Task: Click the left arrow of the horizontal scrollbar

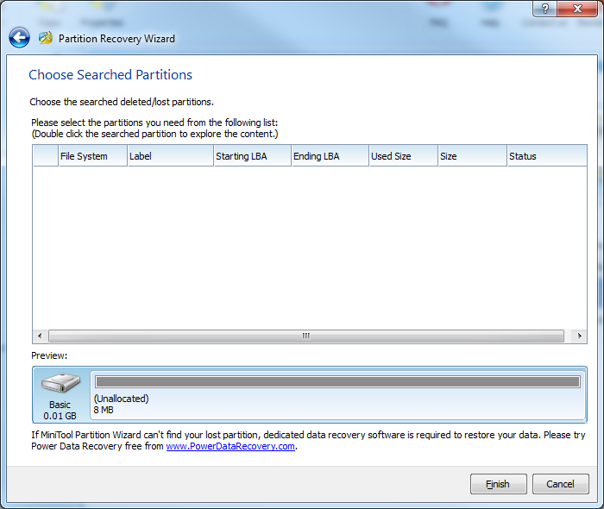Action: point(40,336)
